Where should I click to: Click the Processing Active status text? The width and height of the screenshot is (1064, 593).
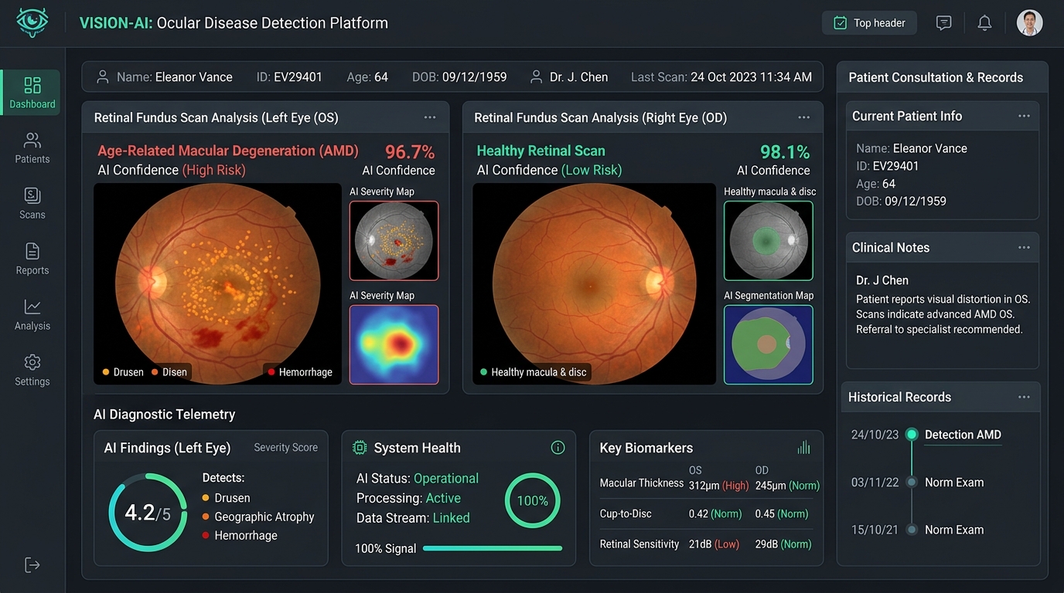point(408,498)
